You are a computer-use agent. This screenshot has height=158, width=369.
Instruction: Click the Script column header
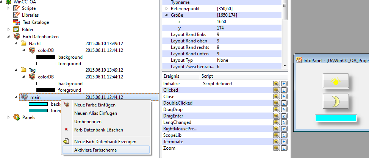coord(244,76)
